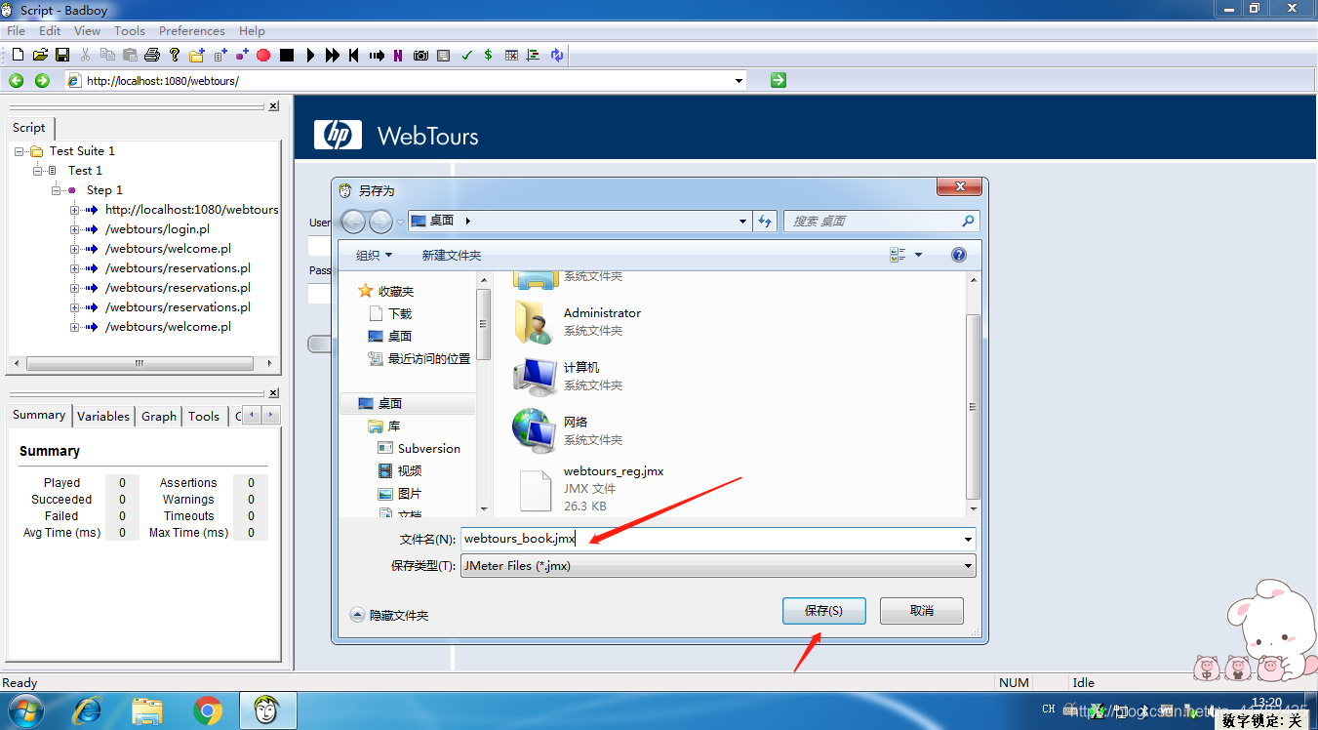Open the file name (文件名) dropdown arrow

(x=968, y=539)
